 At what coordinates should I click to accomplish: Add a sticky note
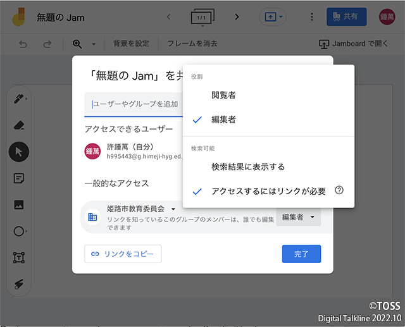[x=18, y=178]
